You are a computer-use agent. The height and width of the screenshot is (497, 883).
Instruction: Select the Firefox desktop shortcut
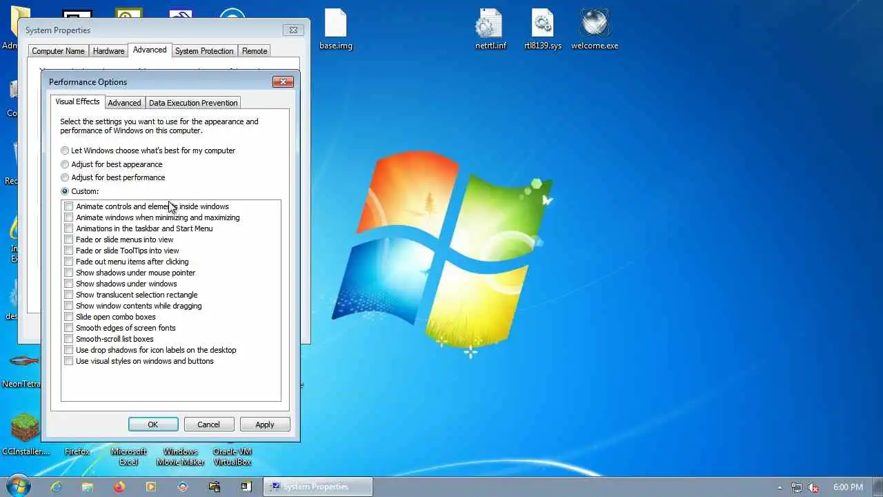77,451
